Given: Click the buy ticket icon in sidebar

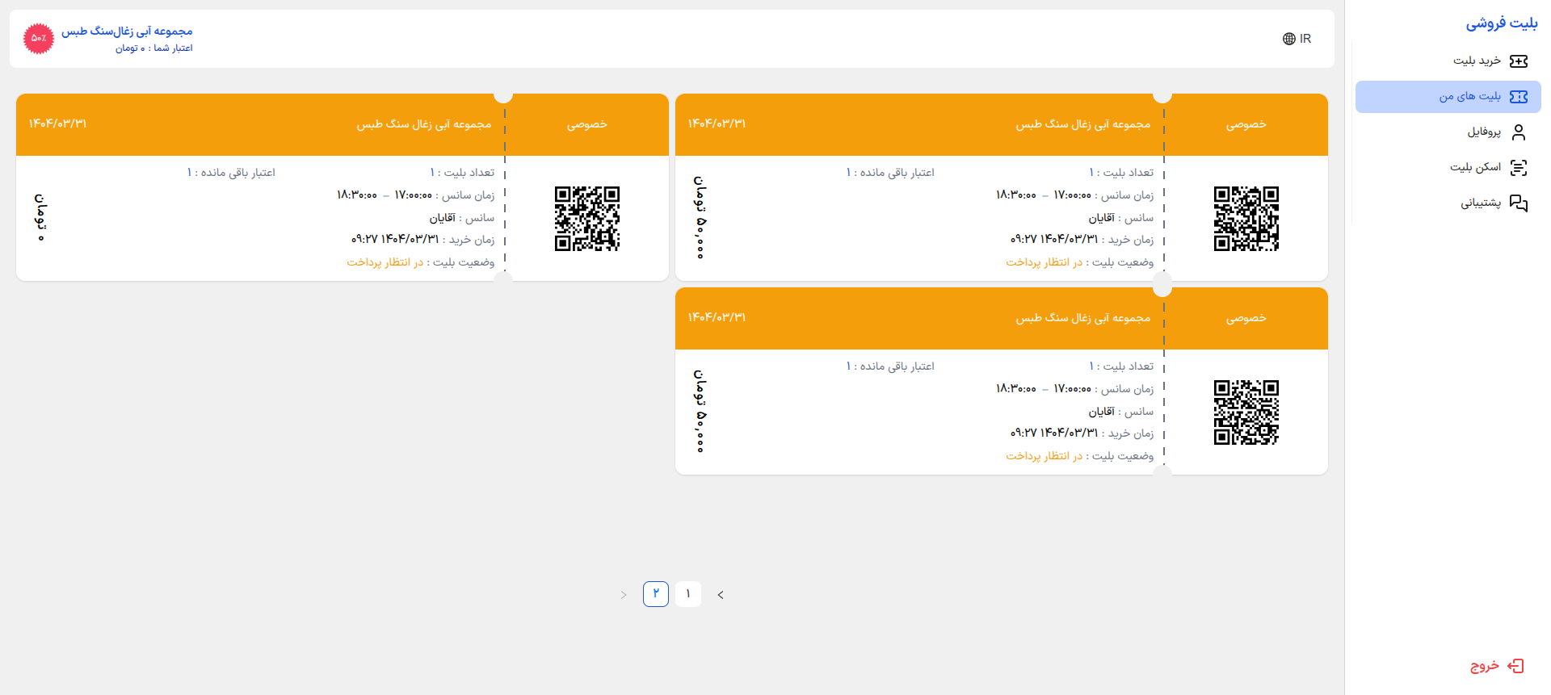Looking at the screenshot, I should coord(1518,61).
